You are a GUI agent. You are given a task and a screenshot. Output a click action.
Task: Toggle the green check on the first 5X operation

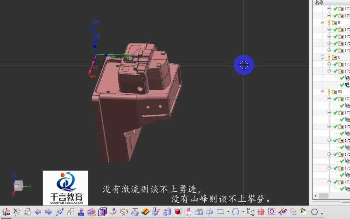tap(335, 98)
